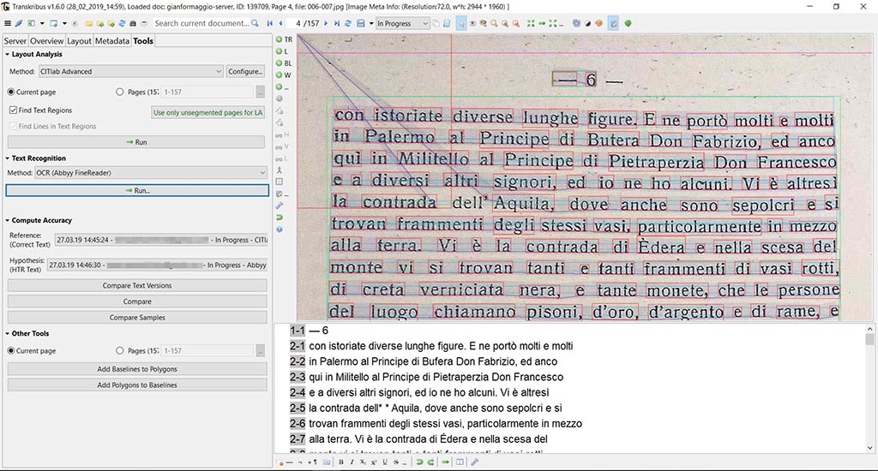Add word with W tool

(283, 75)
